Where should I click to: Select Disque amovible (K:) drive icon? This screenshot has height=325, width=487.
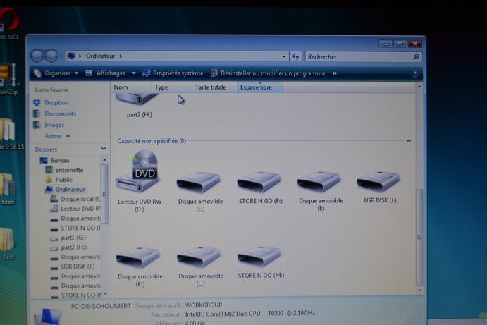click(138, 257)
